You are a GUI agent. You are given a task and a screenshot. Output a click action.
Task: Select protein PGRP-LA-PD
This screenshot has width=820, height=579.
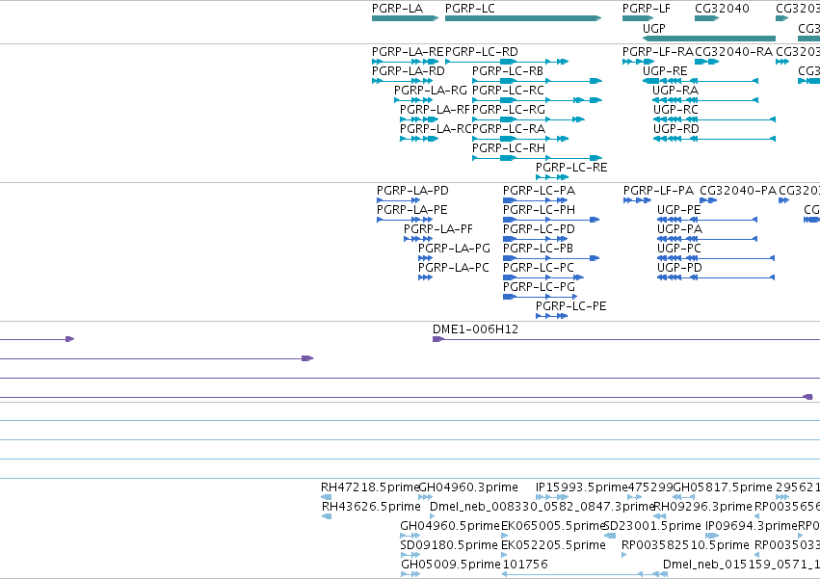[399, 200]
